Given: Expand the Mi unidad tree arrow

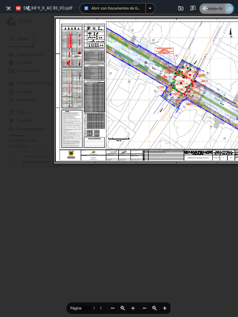Looking at the screenshot, I should (7, 63).
